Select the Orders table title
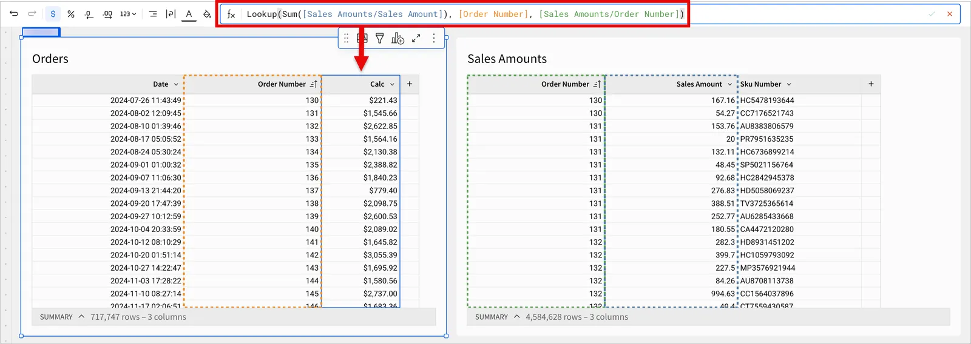This screenshot has width=971, height=344. coord(50,59)
